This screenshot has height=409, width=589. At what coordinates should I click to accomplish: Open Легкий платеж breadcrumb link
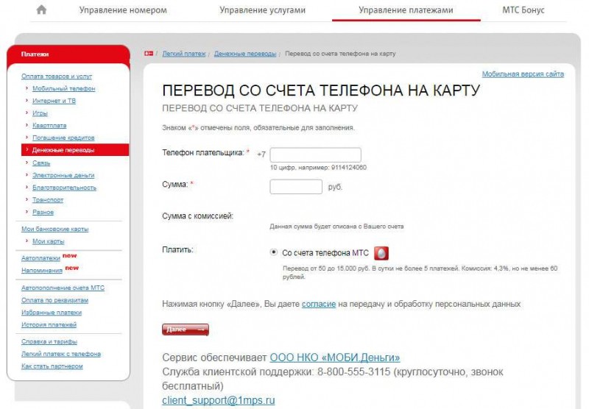coord(183,54)
